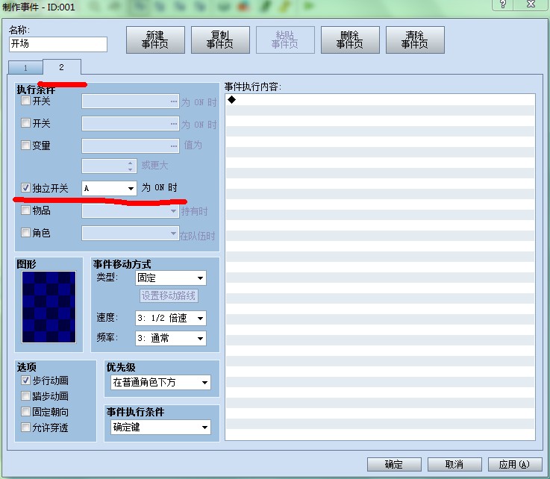Uncheck the 独立开关 checkbox

pyautogui.click(x=25, y=188)
